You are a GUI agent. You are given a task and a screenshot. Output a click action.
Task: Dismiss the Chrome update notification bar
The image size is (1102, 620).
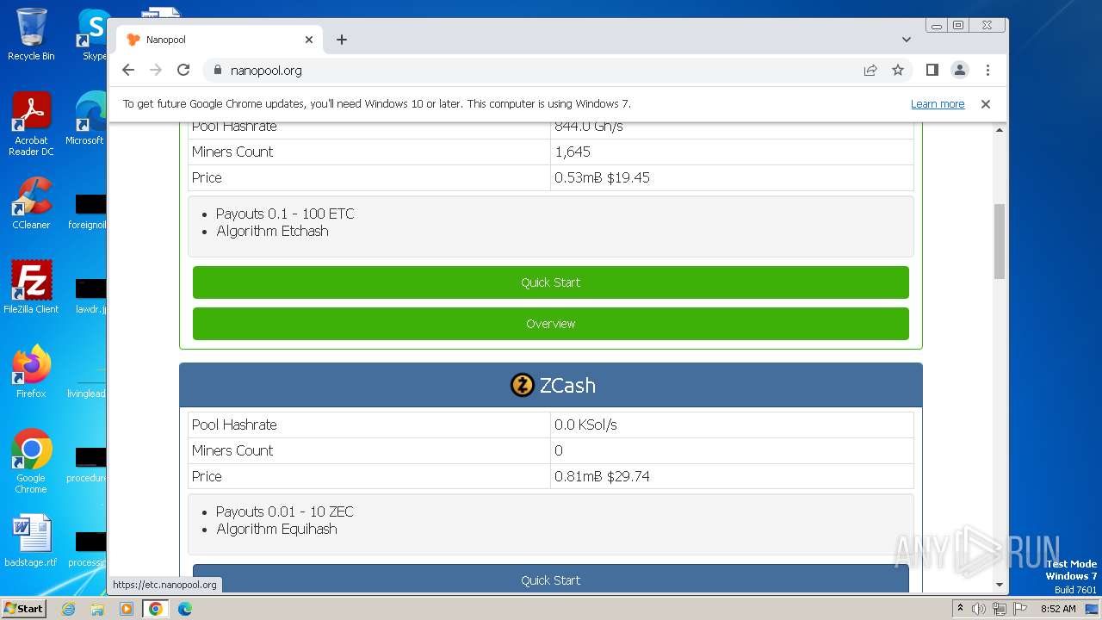point(986,104)
